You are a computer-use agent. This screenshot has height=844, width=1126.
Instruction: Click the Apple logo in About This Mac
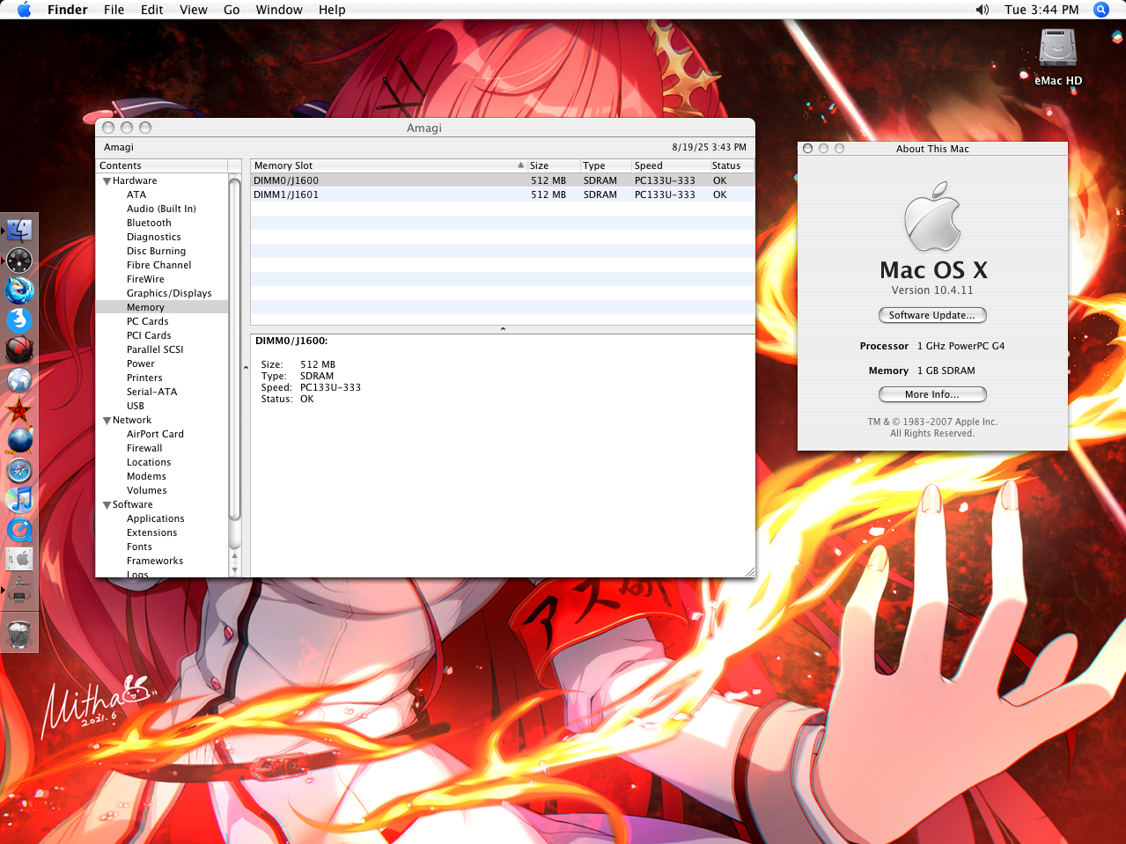point(932,217)
